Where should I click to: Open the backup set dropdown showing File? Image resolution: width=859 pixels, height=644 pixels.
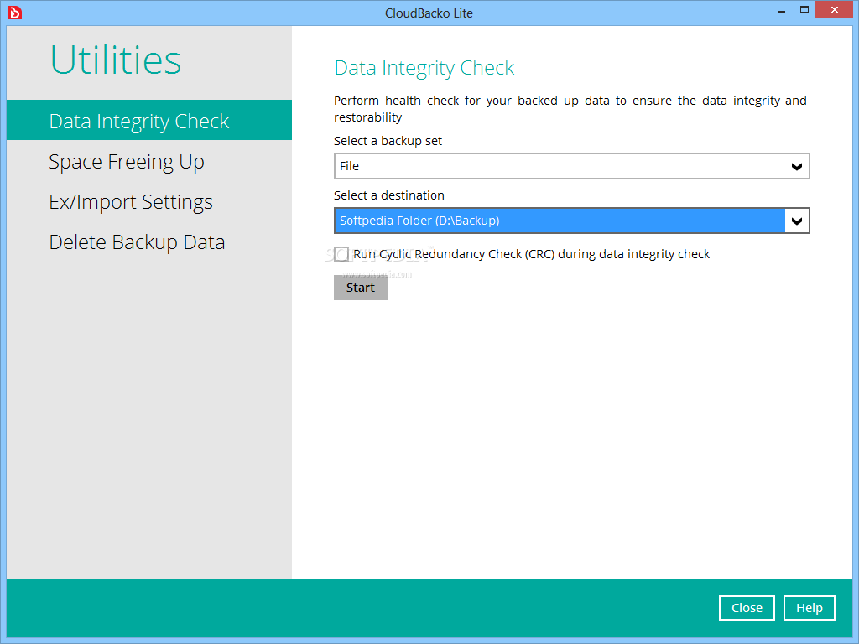pyautogui.click(x=571, y=166)
